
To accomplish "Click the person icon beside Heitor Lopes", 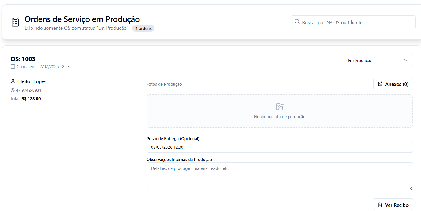I will tap(13, 81).
